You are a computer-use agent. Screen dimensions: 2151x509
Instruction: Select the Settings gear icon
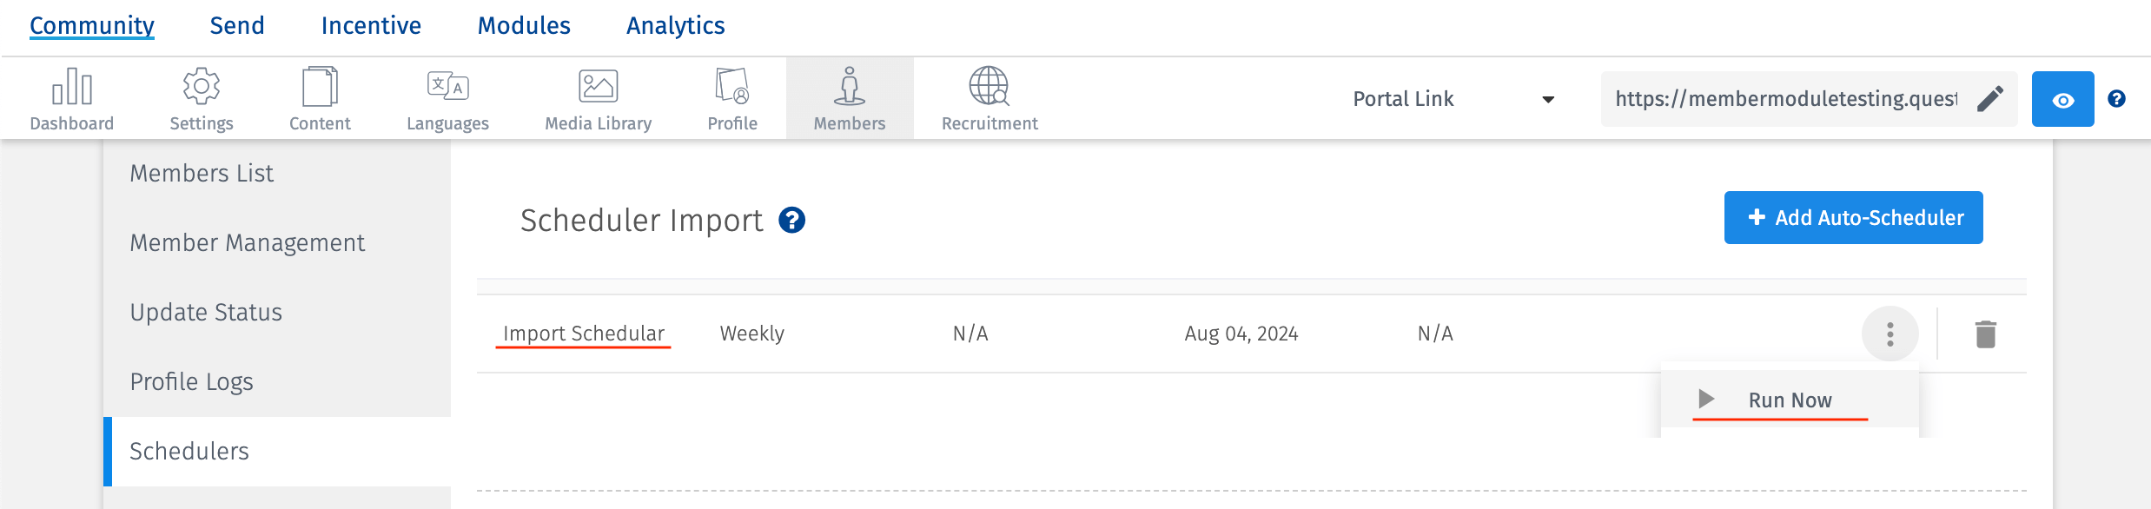201,96
